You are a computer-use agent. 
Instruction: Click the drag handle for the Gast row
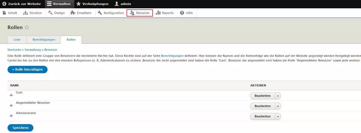(x=11, y=95)
